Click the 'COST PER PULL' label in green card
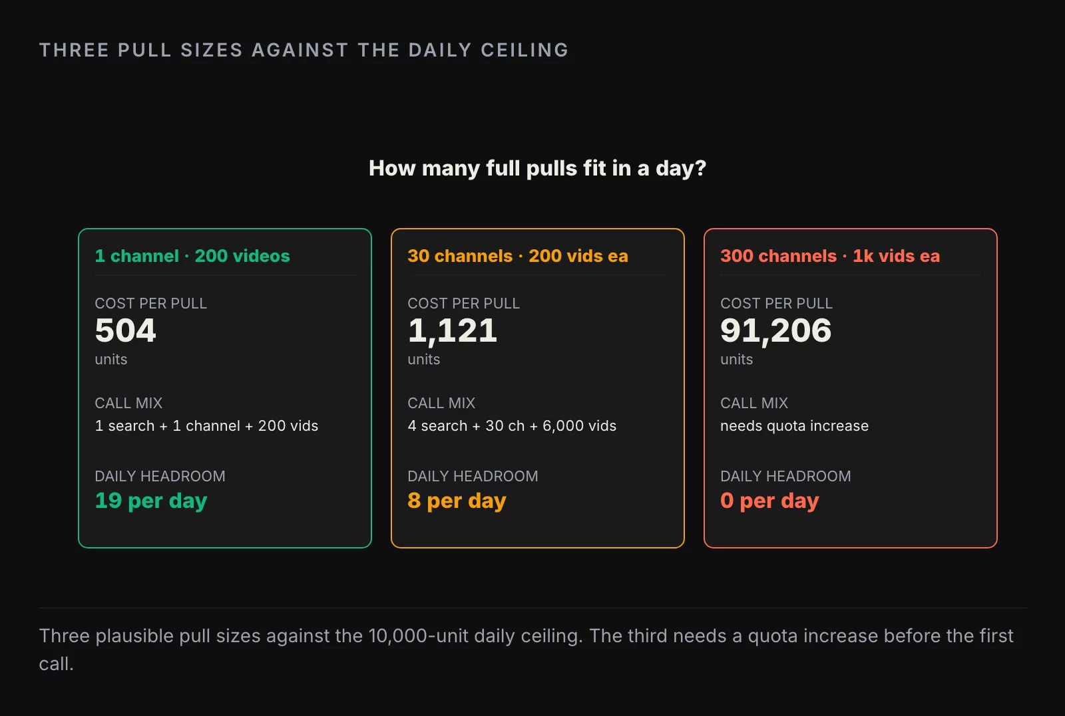The width and height of the screenshot is (1065, 716). pos(151,304)
